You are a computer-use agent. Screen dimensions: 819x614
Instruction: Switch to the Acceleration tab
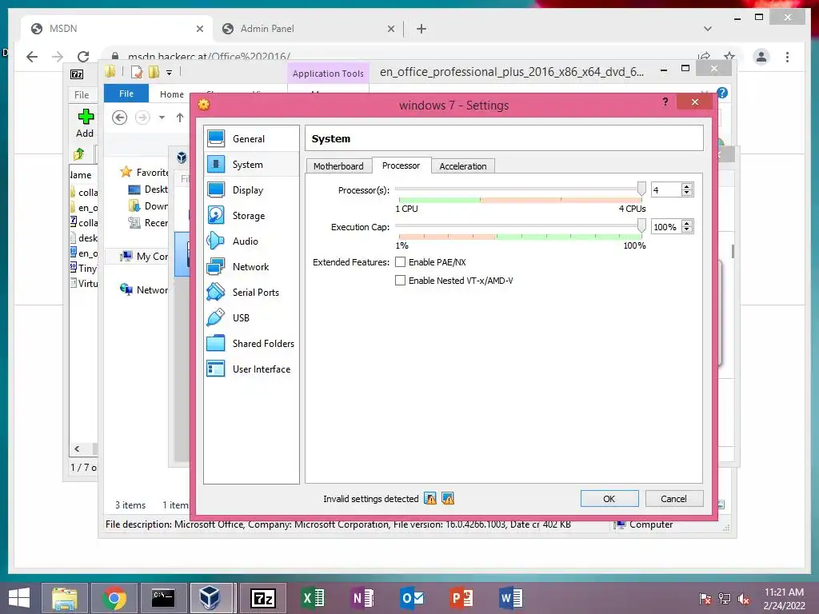463,166
